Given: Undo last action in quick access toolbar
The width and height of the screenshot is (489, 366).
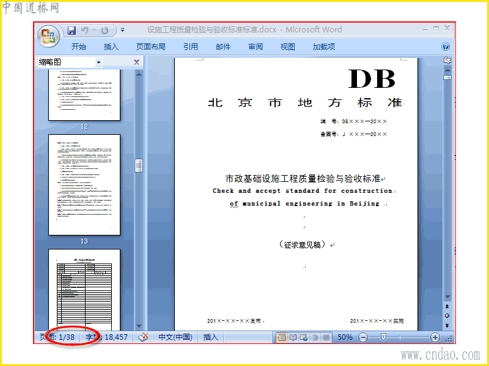Looking at the screenshot, I should coord(84,30).
